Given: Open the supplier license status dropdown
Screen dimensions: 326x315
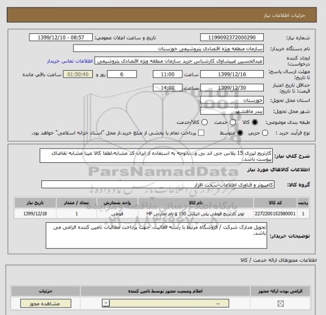Looking at the screenshot, I should point(165,303).
